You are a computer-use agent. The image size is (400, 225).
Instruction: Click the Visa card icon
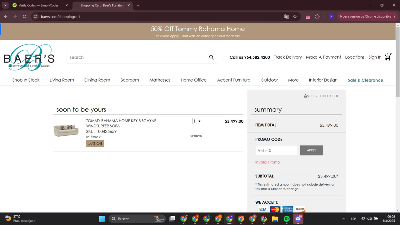[x=263, y=209]
